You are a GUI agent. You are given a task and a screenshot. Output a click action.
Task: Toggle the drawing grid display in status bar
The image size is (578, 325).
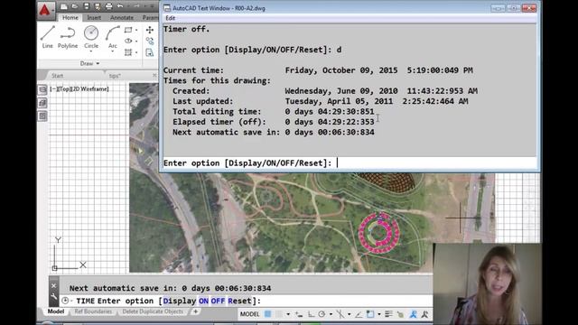coord(268,314)
